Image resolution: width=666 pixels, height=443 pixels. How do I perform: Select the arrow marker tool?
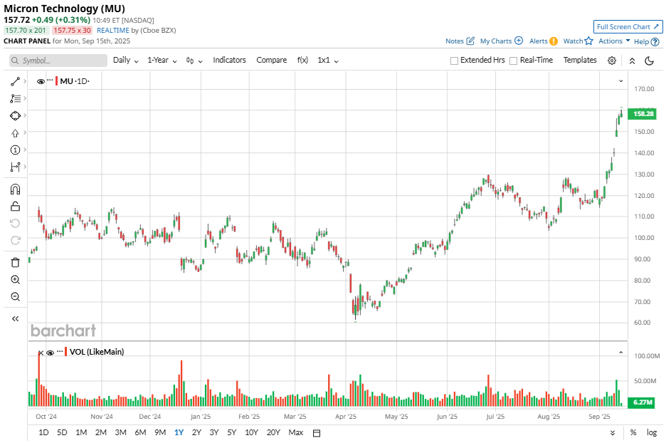[15, 133]
